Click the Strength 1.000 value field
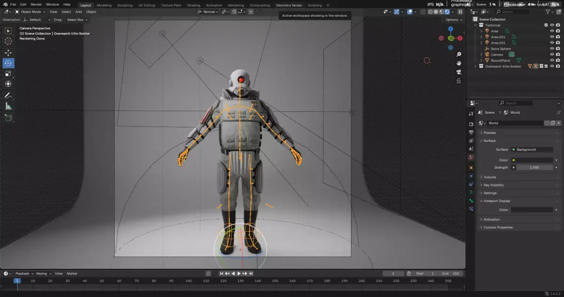This screenshot has width=564, height=297. click(x=534, y=167)
